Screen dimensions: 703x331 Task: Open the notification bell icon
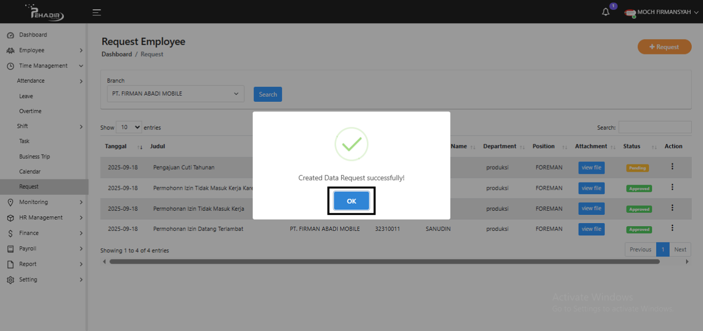tap(606, 12)
